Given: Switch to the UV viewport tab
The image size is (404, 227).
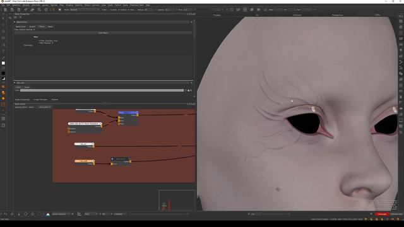Looking at the screenshot, I should click(x=257, y=15).
